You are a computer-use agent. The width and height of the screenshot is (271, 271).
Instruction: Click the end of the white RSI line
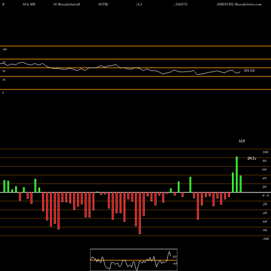point(240,72)
